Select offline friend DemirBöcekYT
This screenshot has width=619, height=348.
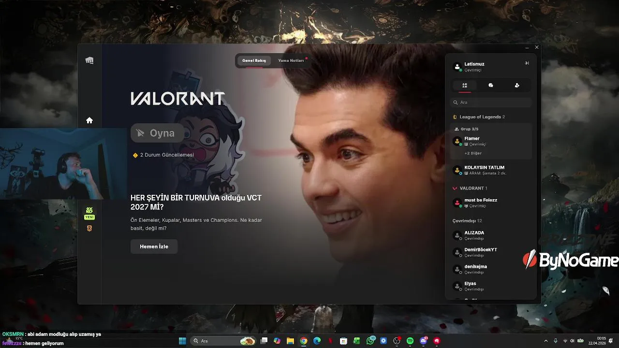(491, 252)
